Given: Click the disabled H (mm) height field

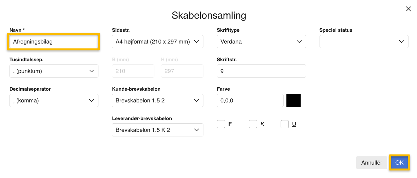Looking at the screenshot, I should [x=182, y=71].
